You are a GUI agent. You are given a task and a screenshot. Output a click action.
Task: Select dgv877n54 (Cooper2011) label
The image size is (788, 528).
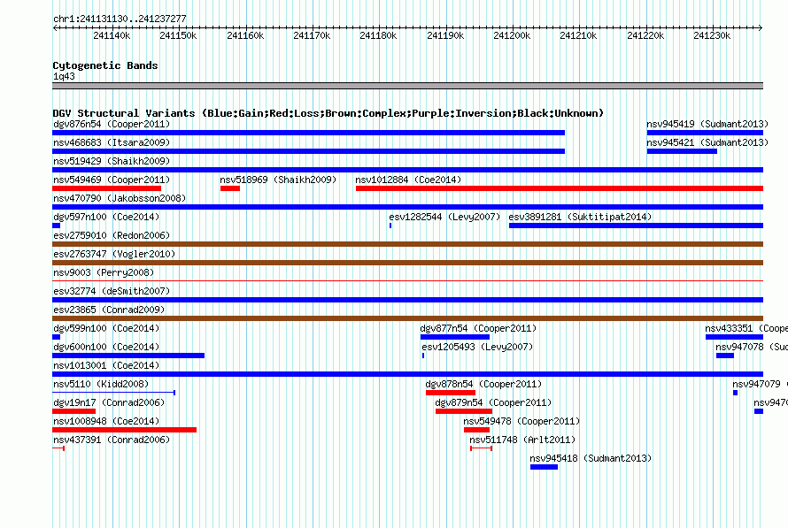[x=478, y=328]
